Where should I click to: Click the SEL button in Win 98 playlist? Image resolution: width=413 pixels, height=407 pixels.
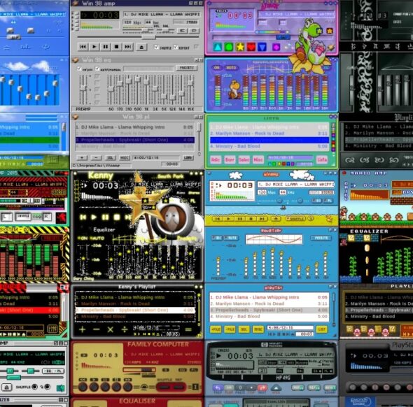point(110,157)
